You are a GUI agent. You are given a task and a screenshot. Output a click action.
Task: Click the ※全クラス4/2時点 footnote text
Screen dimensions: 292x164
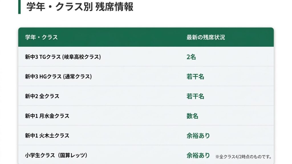coord(243,157)
